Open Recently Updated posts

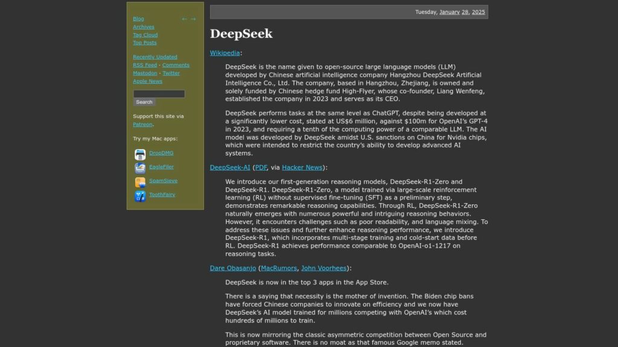[x=155, y=57]
